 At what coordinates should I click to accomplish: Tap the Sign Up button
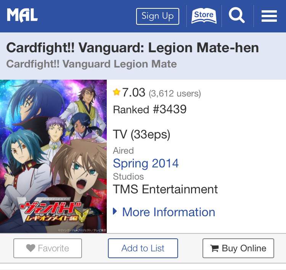click(x=157, y=16)
